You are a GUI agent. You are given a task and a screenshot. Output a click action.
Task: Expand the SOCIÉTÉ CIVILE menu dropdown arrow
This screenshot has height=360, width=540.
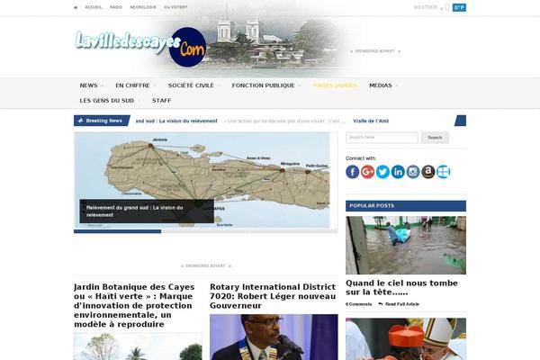pos(219,85)
